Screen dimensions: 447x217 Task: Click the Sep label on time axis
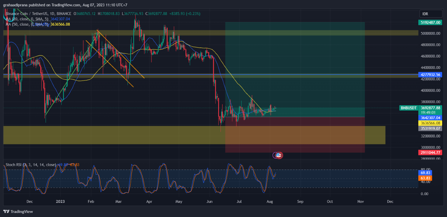click(300, 201)
